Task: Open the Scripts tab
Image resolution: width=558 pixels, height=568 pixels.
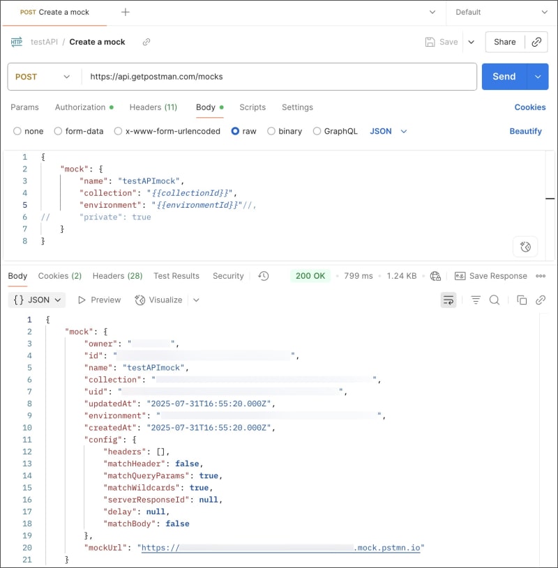Action: [x=252, y=107]
